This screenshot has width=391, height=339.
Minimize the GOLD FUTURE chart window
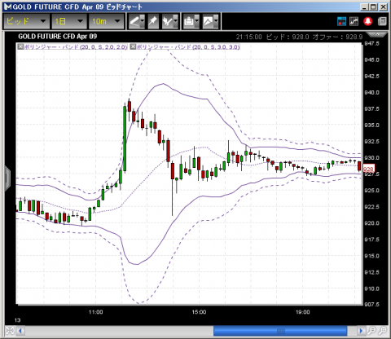(364, 7)
